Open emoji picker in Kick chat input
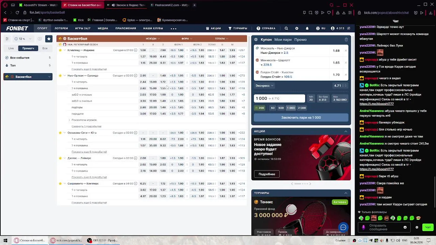 (405, 227)
